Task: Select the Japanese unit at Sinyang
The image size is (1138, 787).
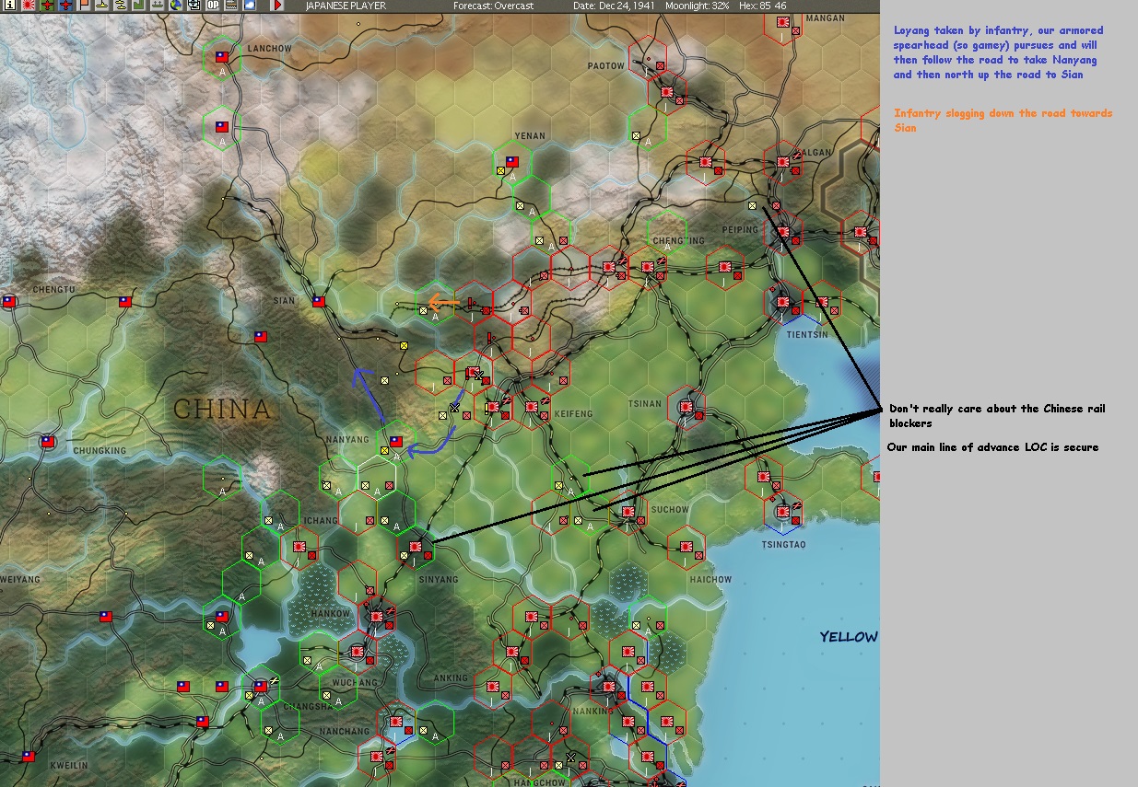Action: [x=415, y=547]
